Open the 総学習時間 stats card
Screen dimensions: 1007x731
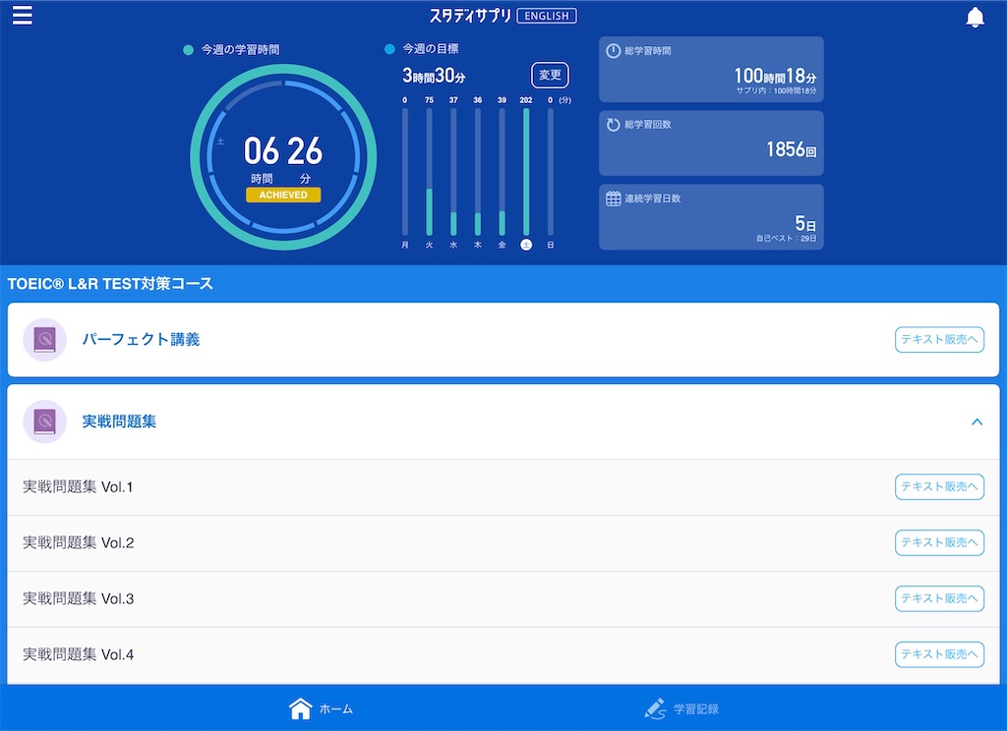(711, 70)
